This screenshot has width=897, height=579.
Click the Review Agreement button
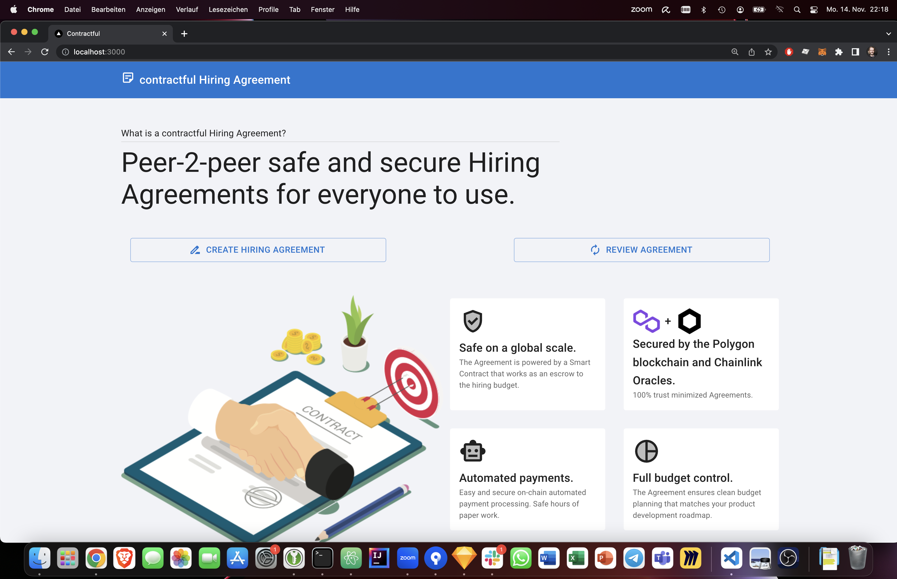click(x=641, y=250)
